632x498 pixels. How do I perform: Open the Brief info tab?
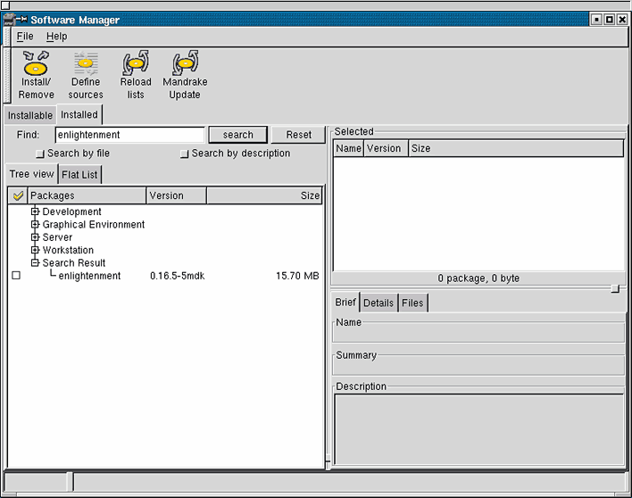tap(345, 302)
